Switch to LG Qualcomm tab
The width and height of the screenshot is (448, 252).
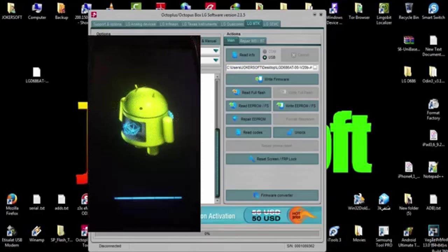(231, 24)
